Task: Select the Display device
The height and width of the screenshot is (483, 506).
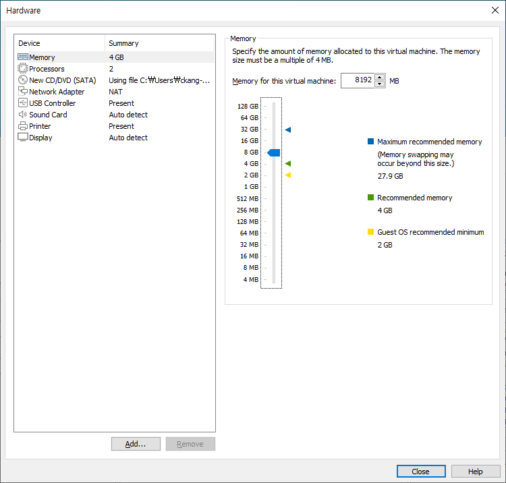Action: (x=115, y=138)
